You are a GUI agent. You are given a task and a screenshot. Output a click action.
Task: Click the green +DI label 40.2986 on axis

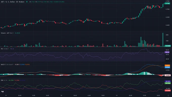pos(168,83)
